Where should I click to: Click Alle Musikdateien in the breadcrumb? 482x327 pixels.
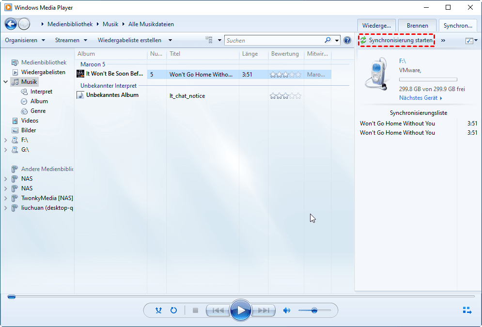[151, 24]
